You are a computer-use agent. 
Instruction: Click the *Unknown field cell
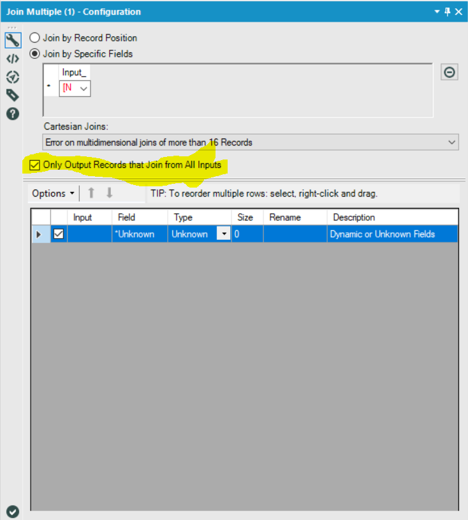140,234
